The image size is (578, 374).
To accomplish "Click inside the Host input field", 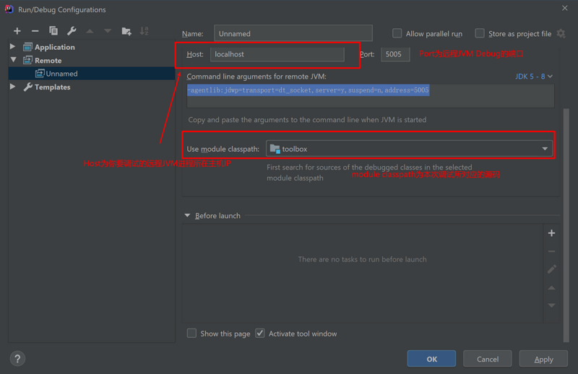I will (277, 54).
